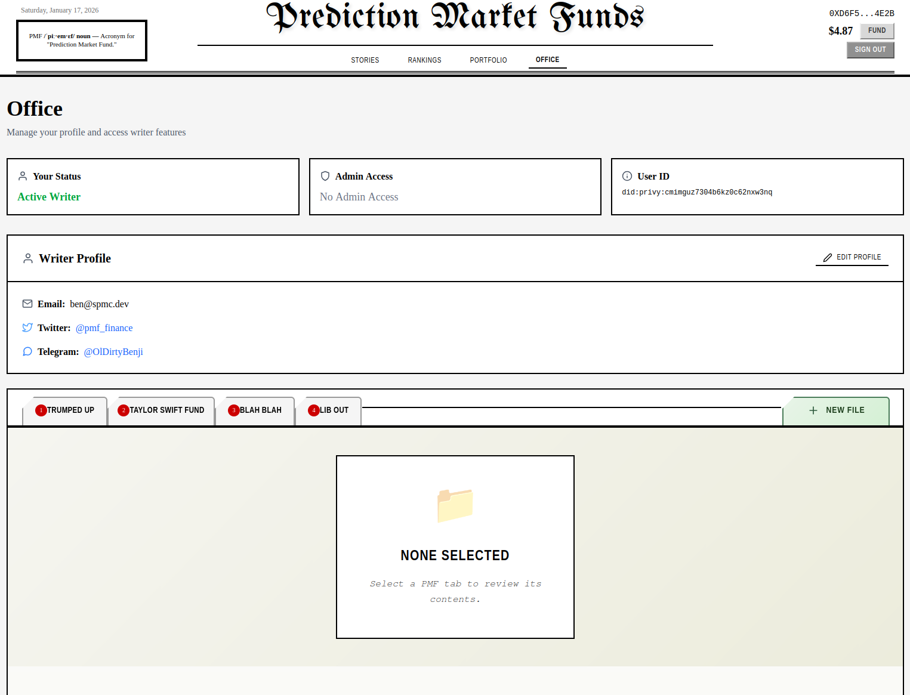
Task: Select the Twitter bird icon
Action: pyautogui.click(x=27, y=328)
